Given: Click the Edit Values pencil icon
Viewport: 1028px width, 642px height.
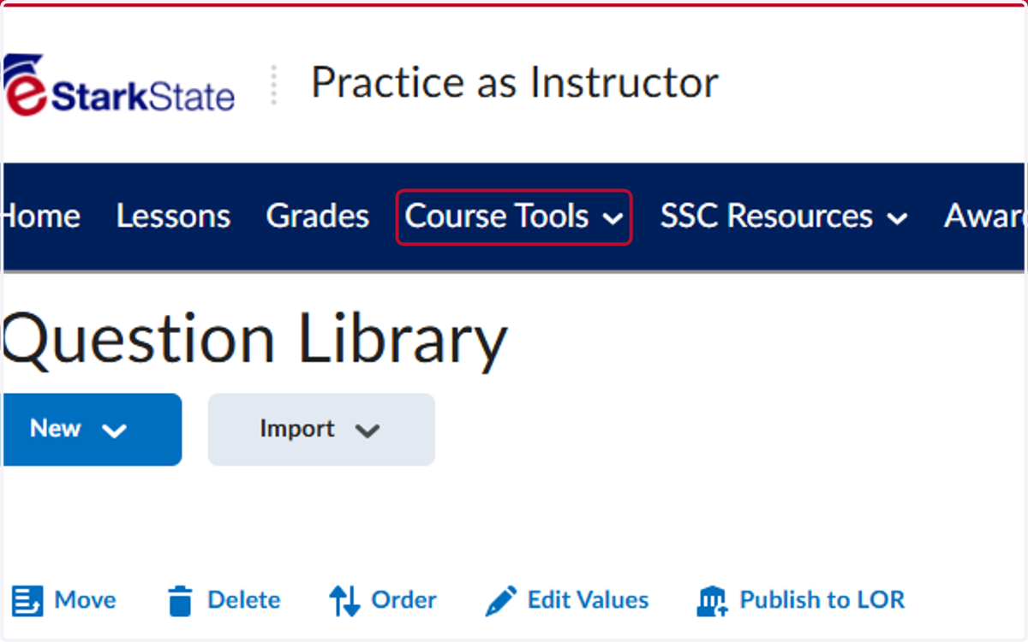Looking at the screenshot, I should pos(501,601).
